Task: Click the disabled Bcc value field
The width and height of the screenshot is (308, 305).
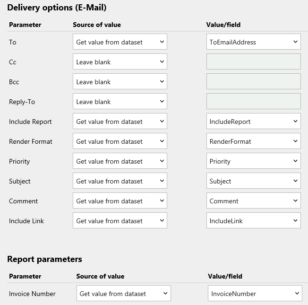Action: (253, 82)
